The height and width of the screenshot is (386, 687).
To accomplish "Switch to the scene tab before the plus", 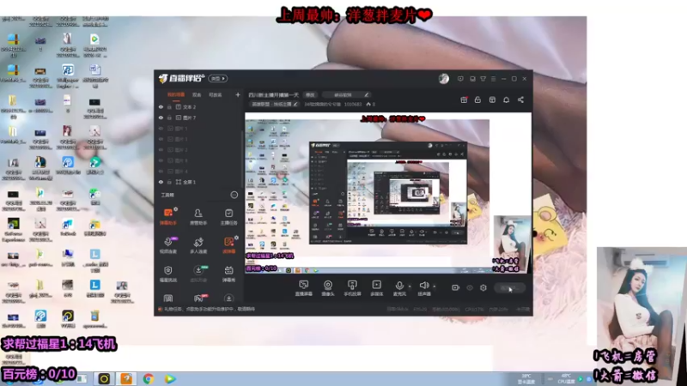I will [x=216, y=94].
